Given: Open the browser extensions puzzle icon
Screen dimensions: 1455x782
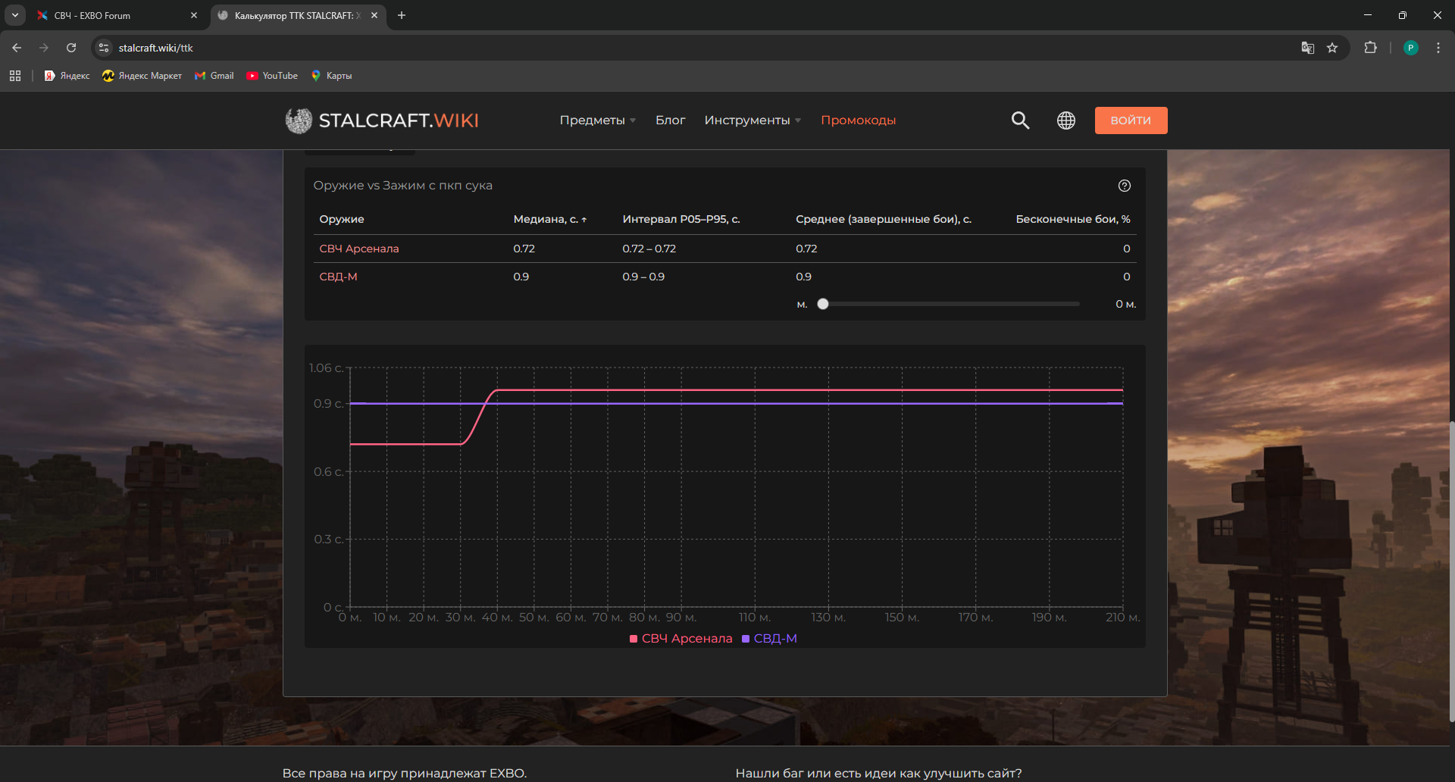Looking at the screenshot, I should (x=1370, y=48).
